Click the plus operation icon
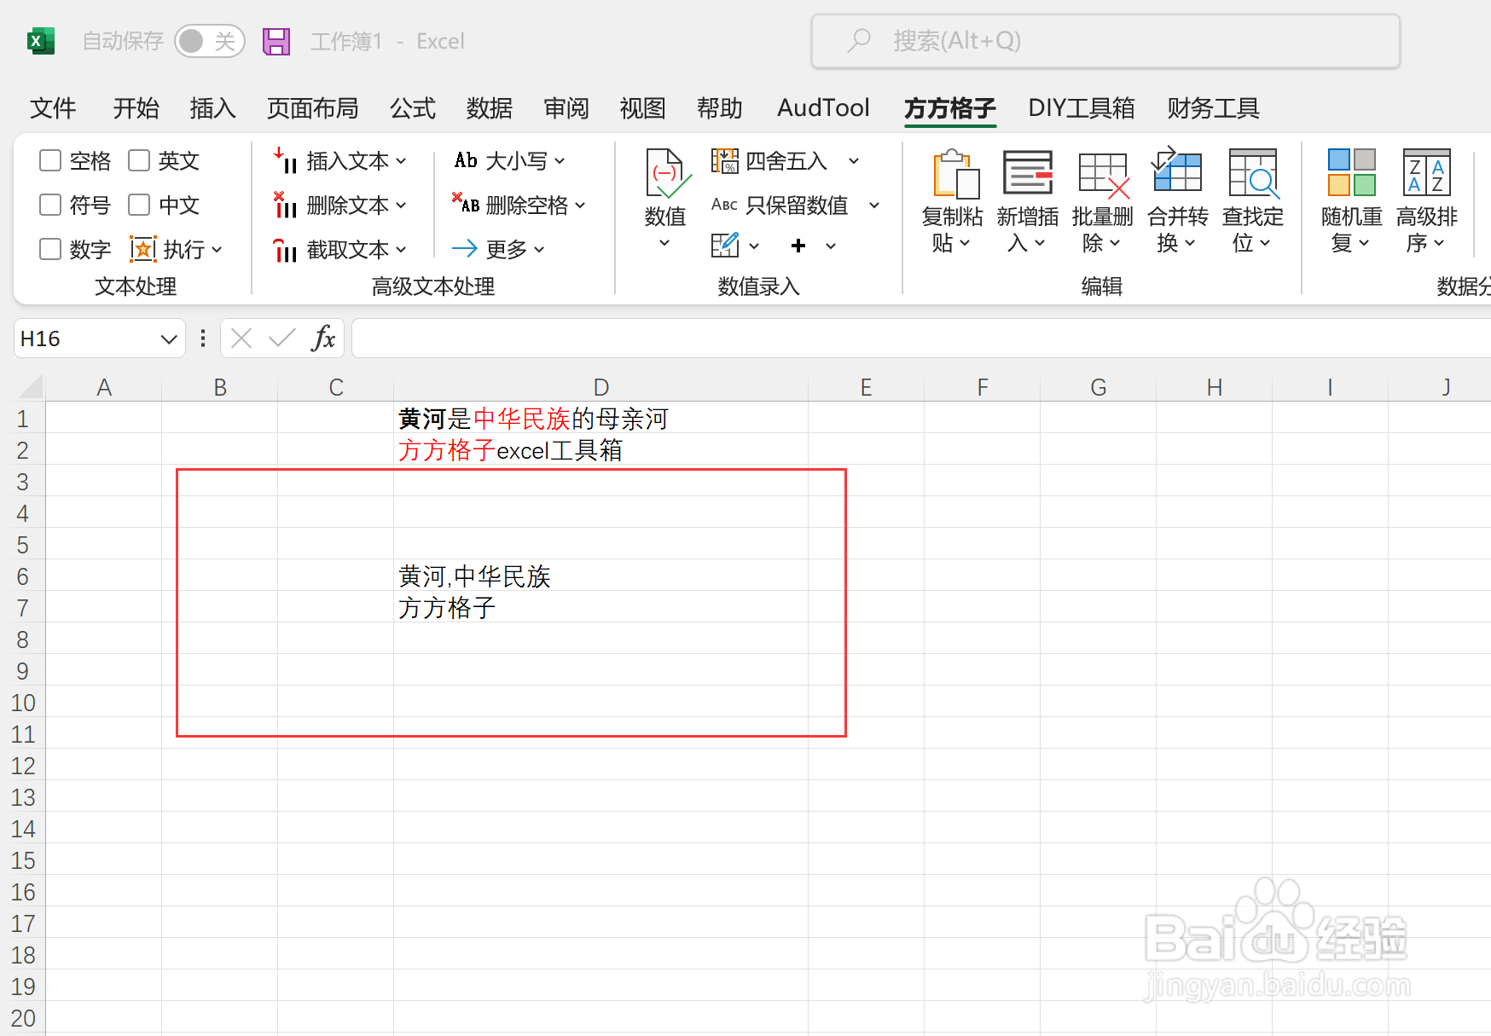The width and height of the screenshot is (1491, 1036). [x=798, y=246]
